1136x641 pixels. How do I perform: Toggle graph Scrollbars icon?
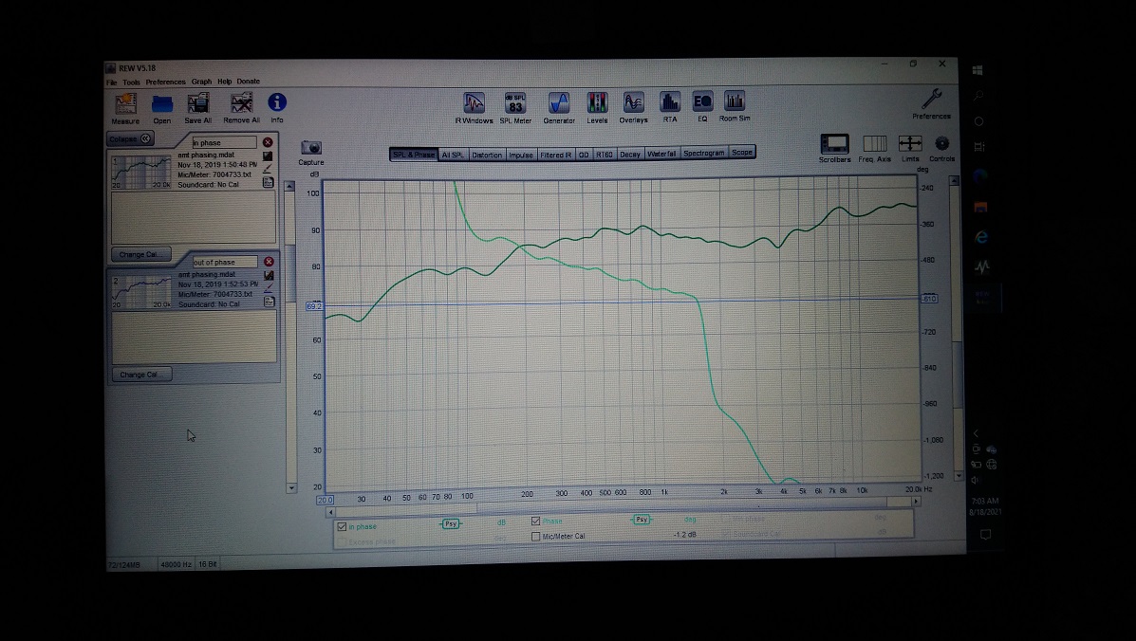pyautogui.click(x=834, y=143)
